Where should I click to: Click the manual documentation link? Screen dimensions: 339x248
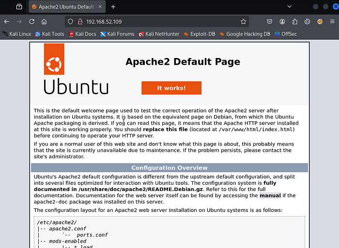270,196
